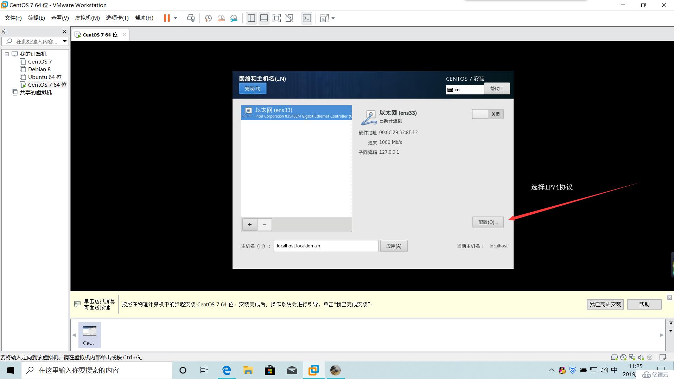Open the Windows Start menu

[x=11, y=370]
